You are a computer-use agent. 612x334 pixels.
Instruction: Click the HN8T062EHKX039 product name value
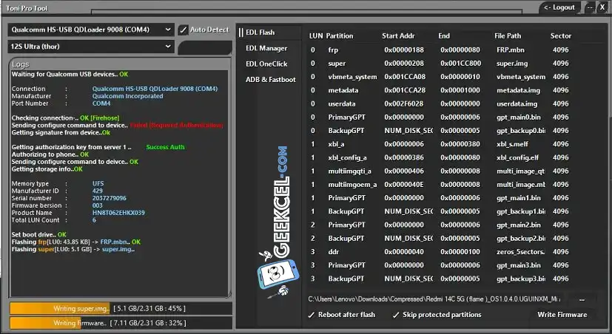[x=118, y=213]
